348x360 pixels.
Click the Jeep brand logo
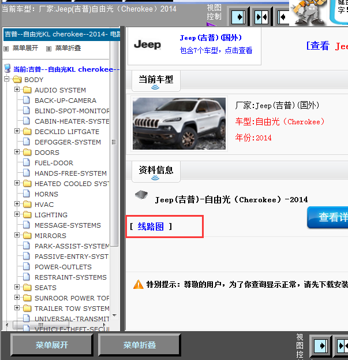(147, 44)
